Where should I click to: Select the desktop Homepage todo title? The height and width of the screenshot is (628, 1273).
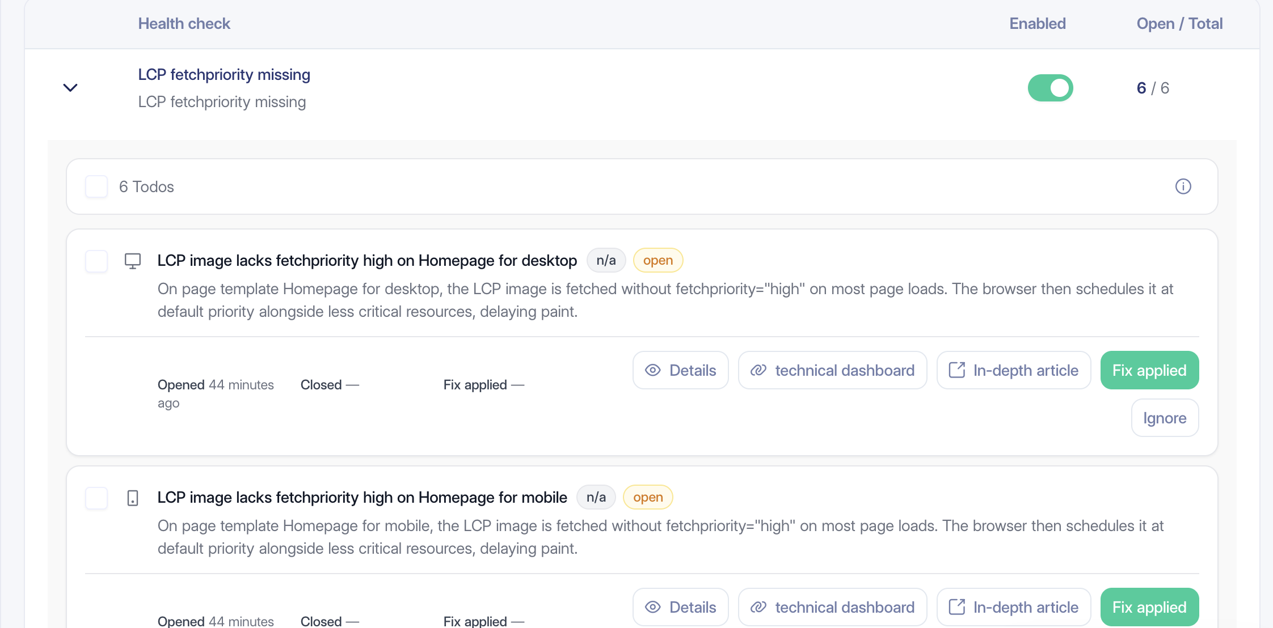coord(367,261)
